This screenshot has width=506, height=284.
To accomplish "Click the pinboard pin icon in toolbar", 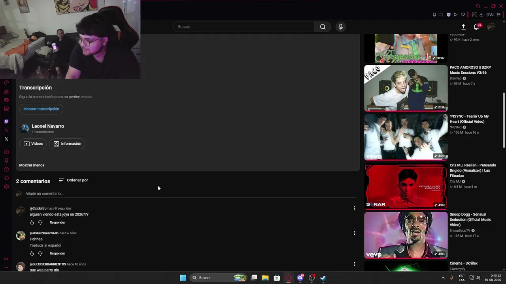I will 434,15.
